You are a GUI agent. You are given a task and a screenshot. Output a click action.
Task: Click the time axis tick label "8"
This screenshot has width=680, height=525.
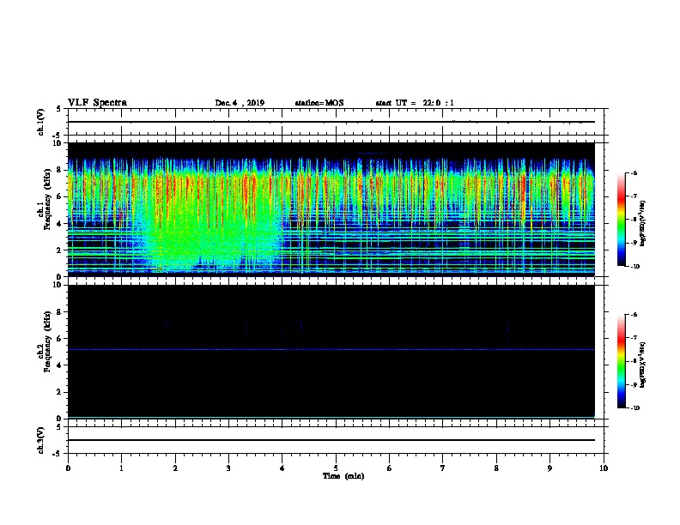[x=496, y=468]
